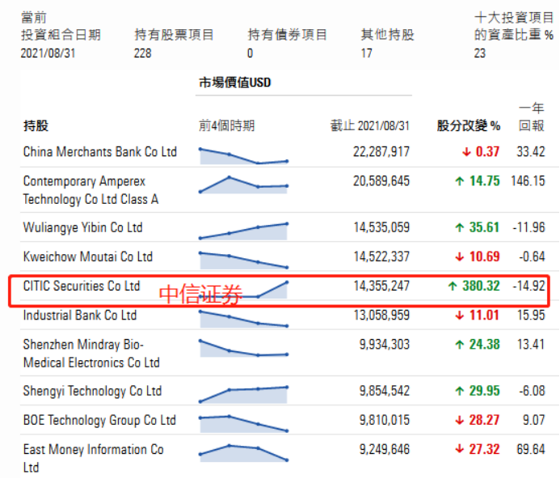Open East Money Information Co Ltd holding
The image size is (560, 479).
pos(93,458)
